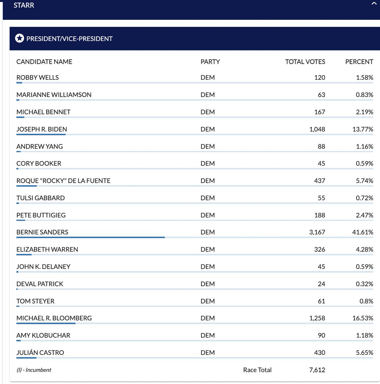Select the JOSEPH R. BIDEN candidate name
Image resolution: width=380 pixels, height=384 pixels.
pyautogui.click(x=42, y=129)
